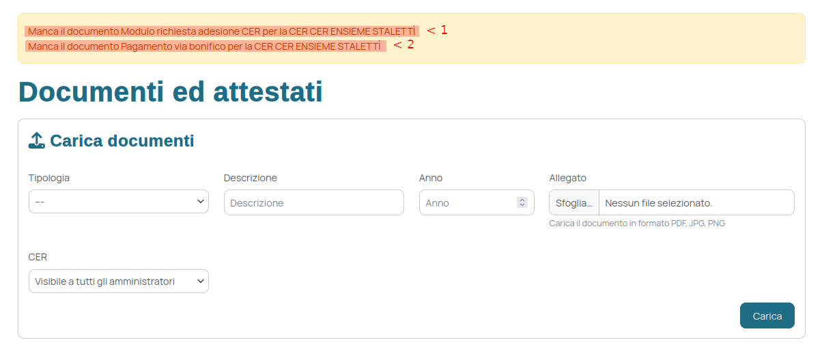Click the Allegato field label
Image resolution: width=822 pixels, height=353 pixels.
click(568, 178)
